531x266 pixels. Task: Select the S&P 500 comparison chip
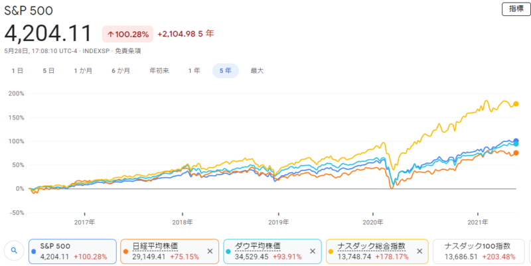point(72,251)
